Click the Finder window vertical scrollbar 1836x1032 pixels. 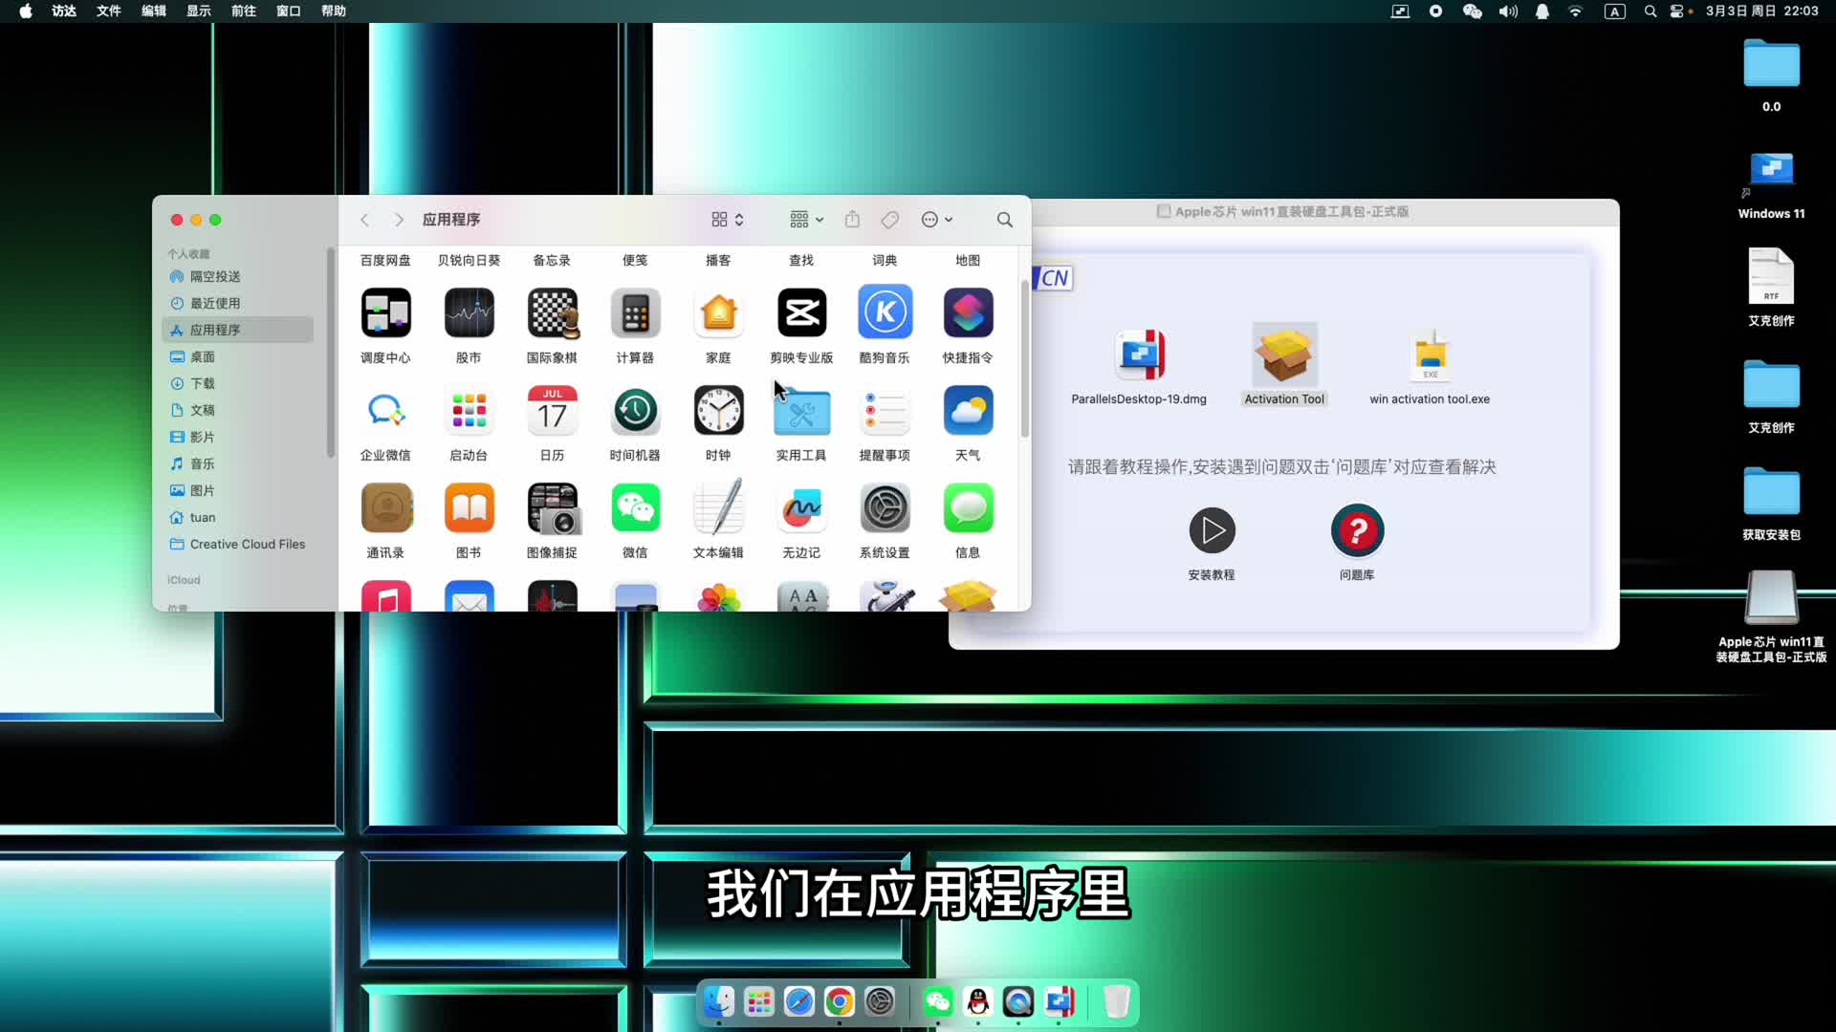click(x=1024, y=358)
